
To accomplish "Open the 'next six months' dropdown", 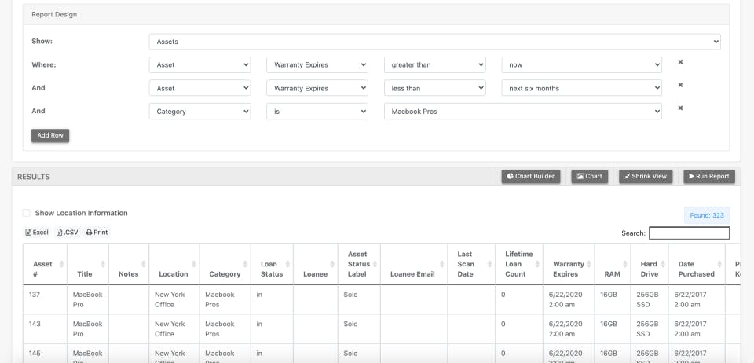I will tap(581, 89).
